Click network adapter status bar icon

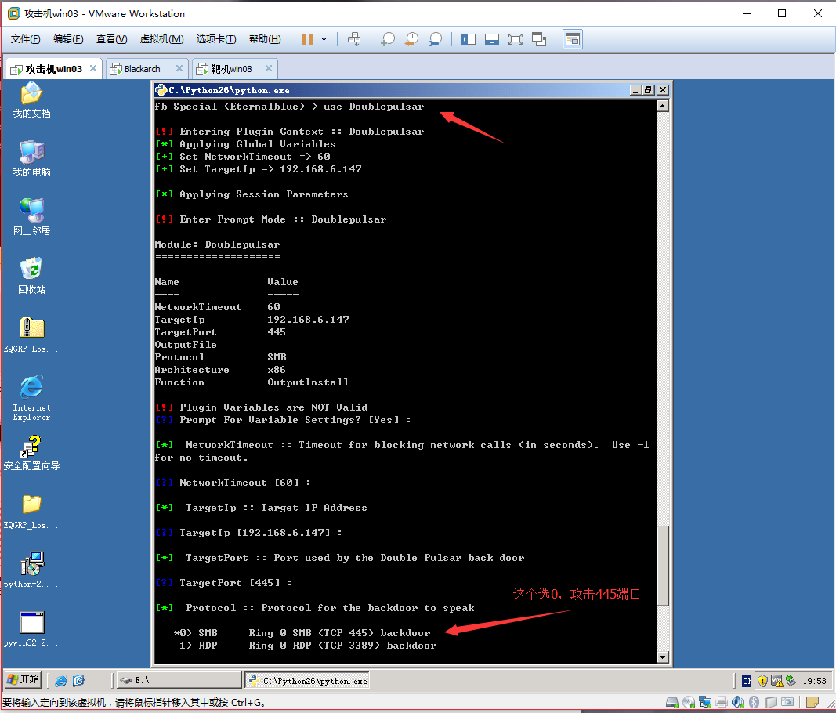pos(705,702)
